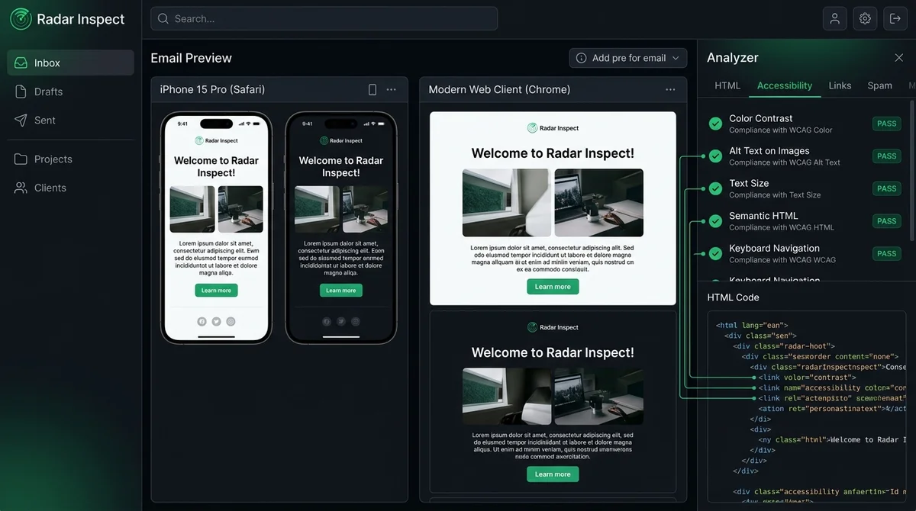Click the Keyboard Navigation PASS badge
This screenshot has width=916, height=511.
pyautogui.click(x=887, y=253)
